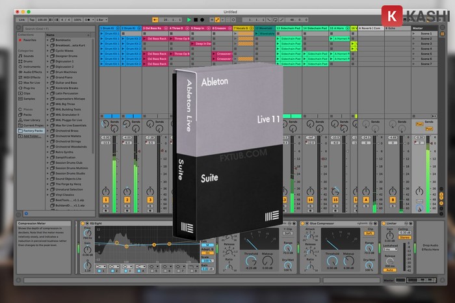This screenshot has width=455, height=303.
Task: Toggle the Follow arrangement button
Action: (155, 20)
